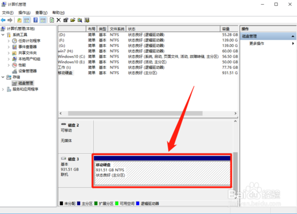Click the Back arrow toolbar icon

pos(3,20)
